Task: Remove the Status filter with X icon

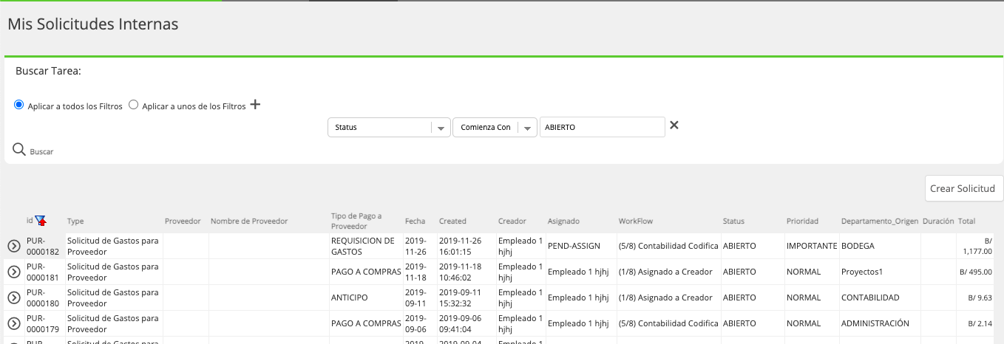Action: 674,125
